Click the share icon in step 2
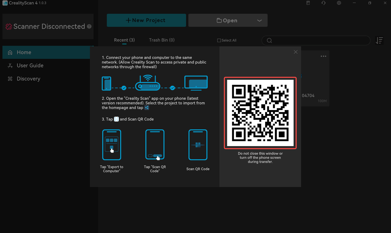The width and height of the screenshot is (391, 233). 147,108
